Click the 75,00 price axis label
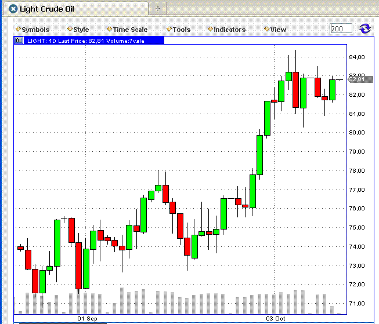 coord(357,228)
